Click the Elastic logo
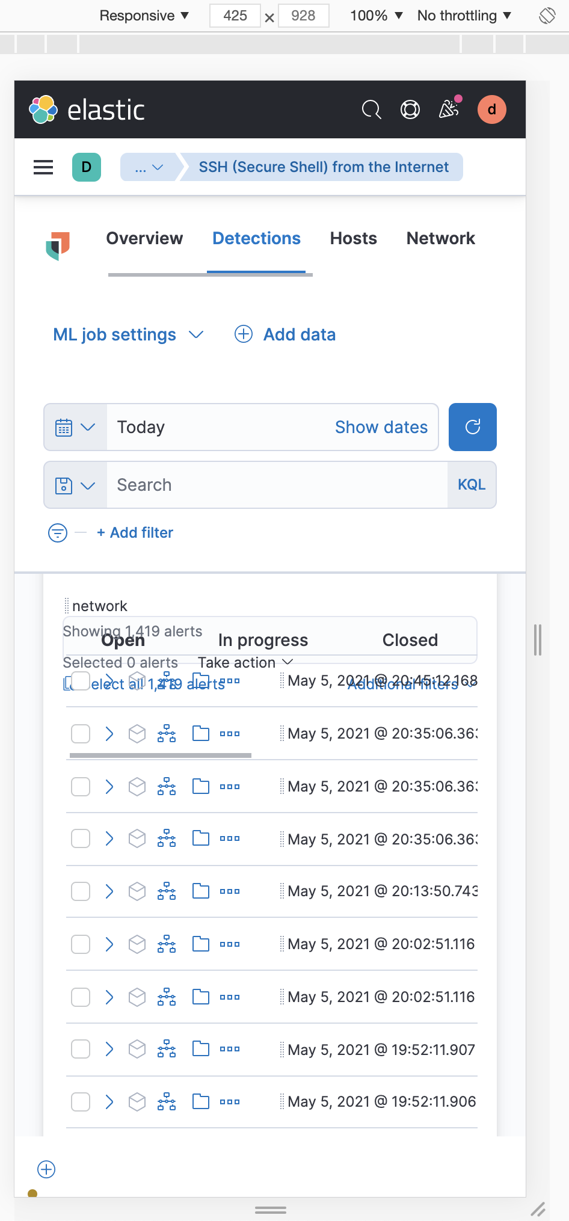Viewport: 569px width, 1221px height. tap(87, 109)
